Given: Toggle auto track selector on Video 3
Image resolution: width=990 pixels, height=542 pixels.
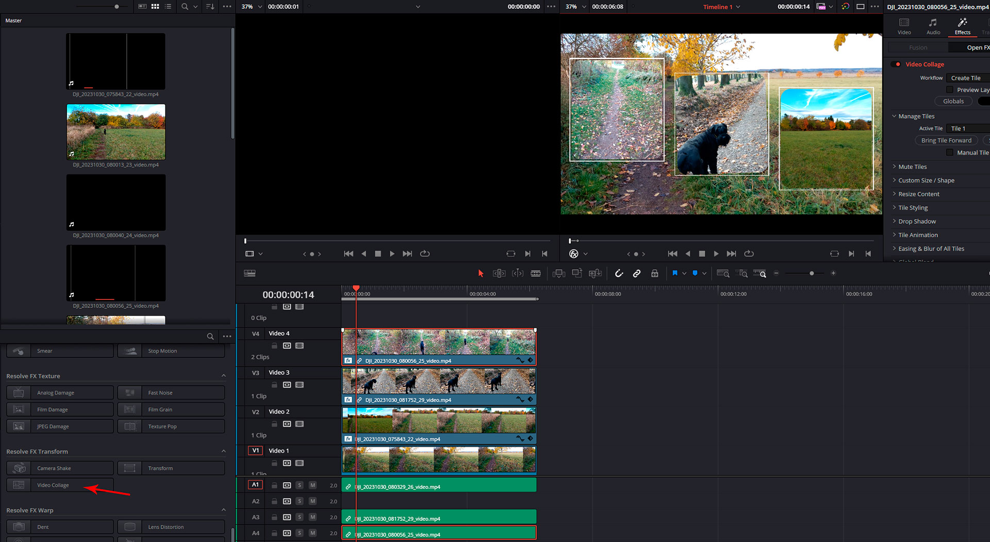Looking at the screenshot, I should 287,385.
